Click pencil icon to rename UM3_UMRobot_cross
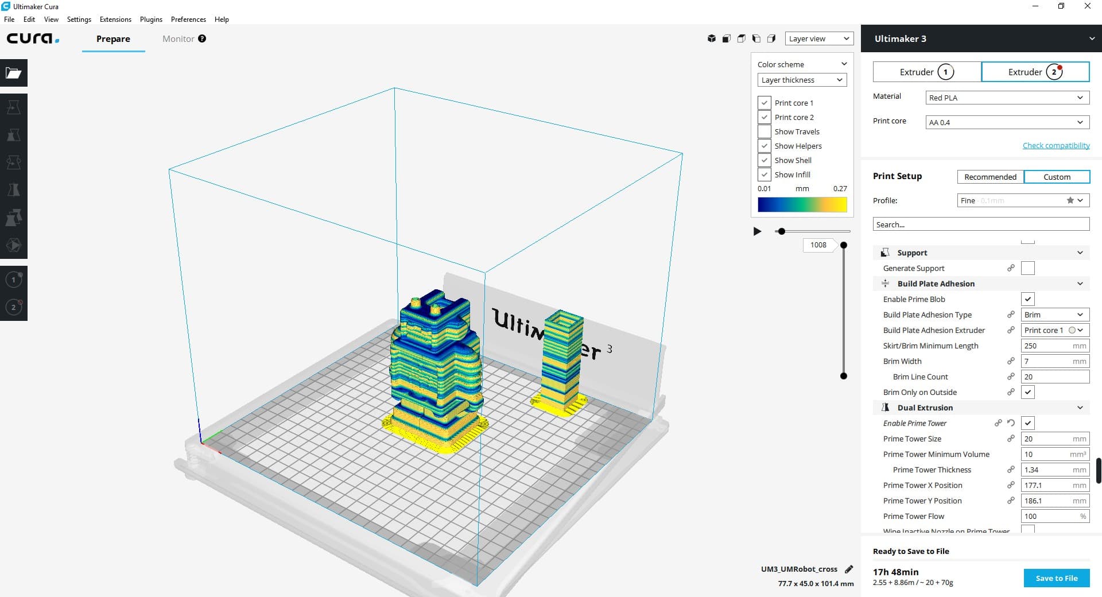This screenshot has height=597, width=1102. click(x=849, y=569)
